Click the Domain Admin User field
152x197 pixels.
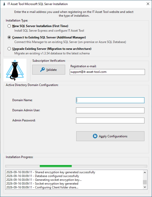point(110,110)
